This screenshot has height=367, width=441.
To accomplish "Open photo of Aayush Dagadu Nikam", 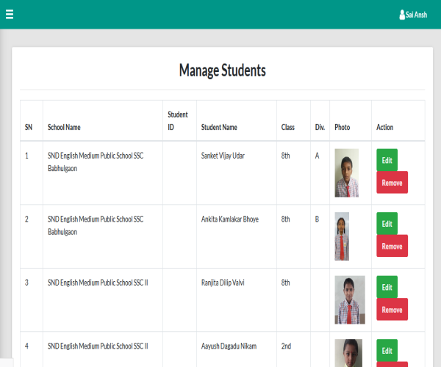I will pyautogui.click(x=348, y=353).
